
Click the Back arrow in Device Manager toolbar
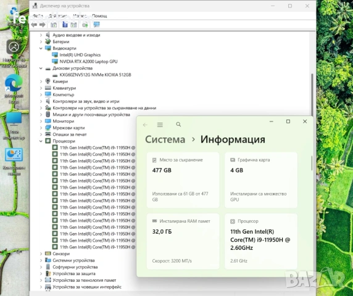tap(34, 25)
